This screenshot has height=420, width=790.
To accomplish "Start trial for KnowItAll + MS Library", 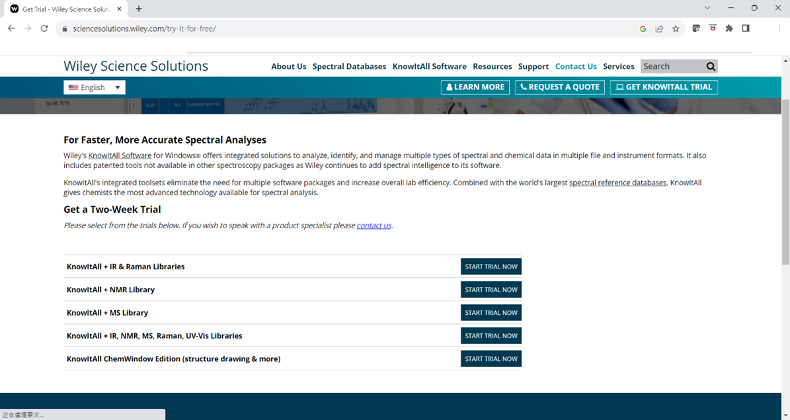I will (x=491, y=313).
